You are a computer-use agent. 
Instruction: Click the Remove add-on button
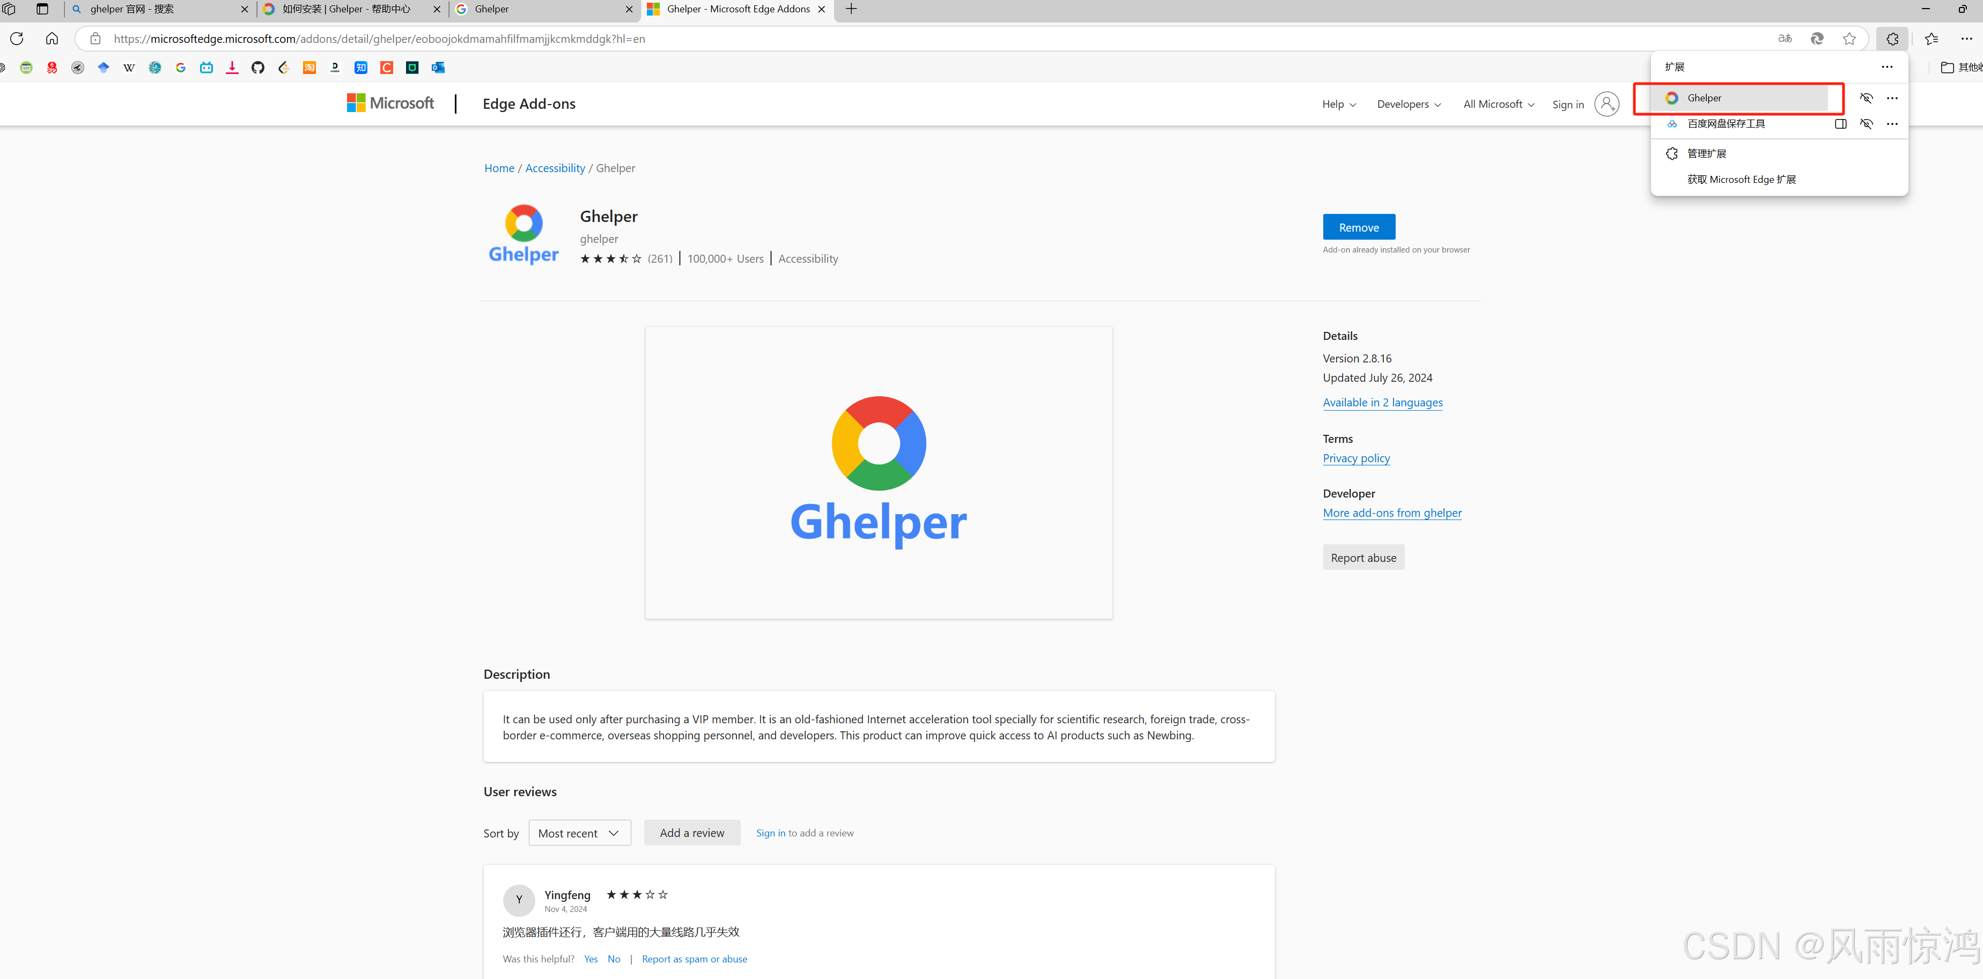click(1359, 227)
